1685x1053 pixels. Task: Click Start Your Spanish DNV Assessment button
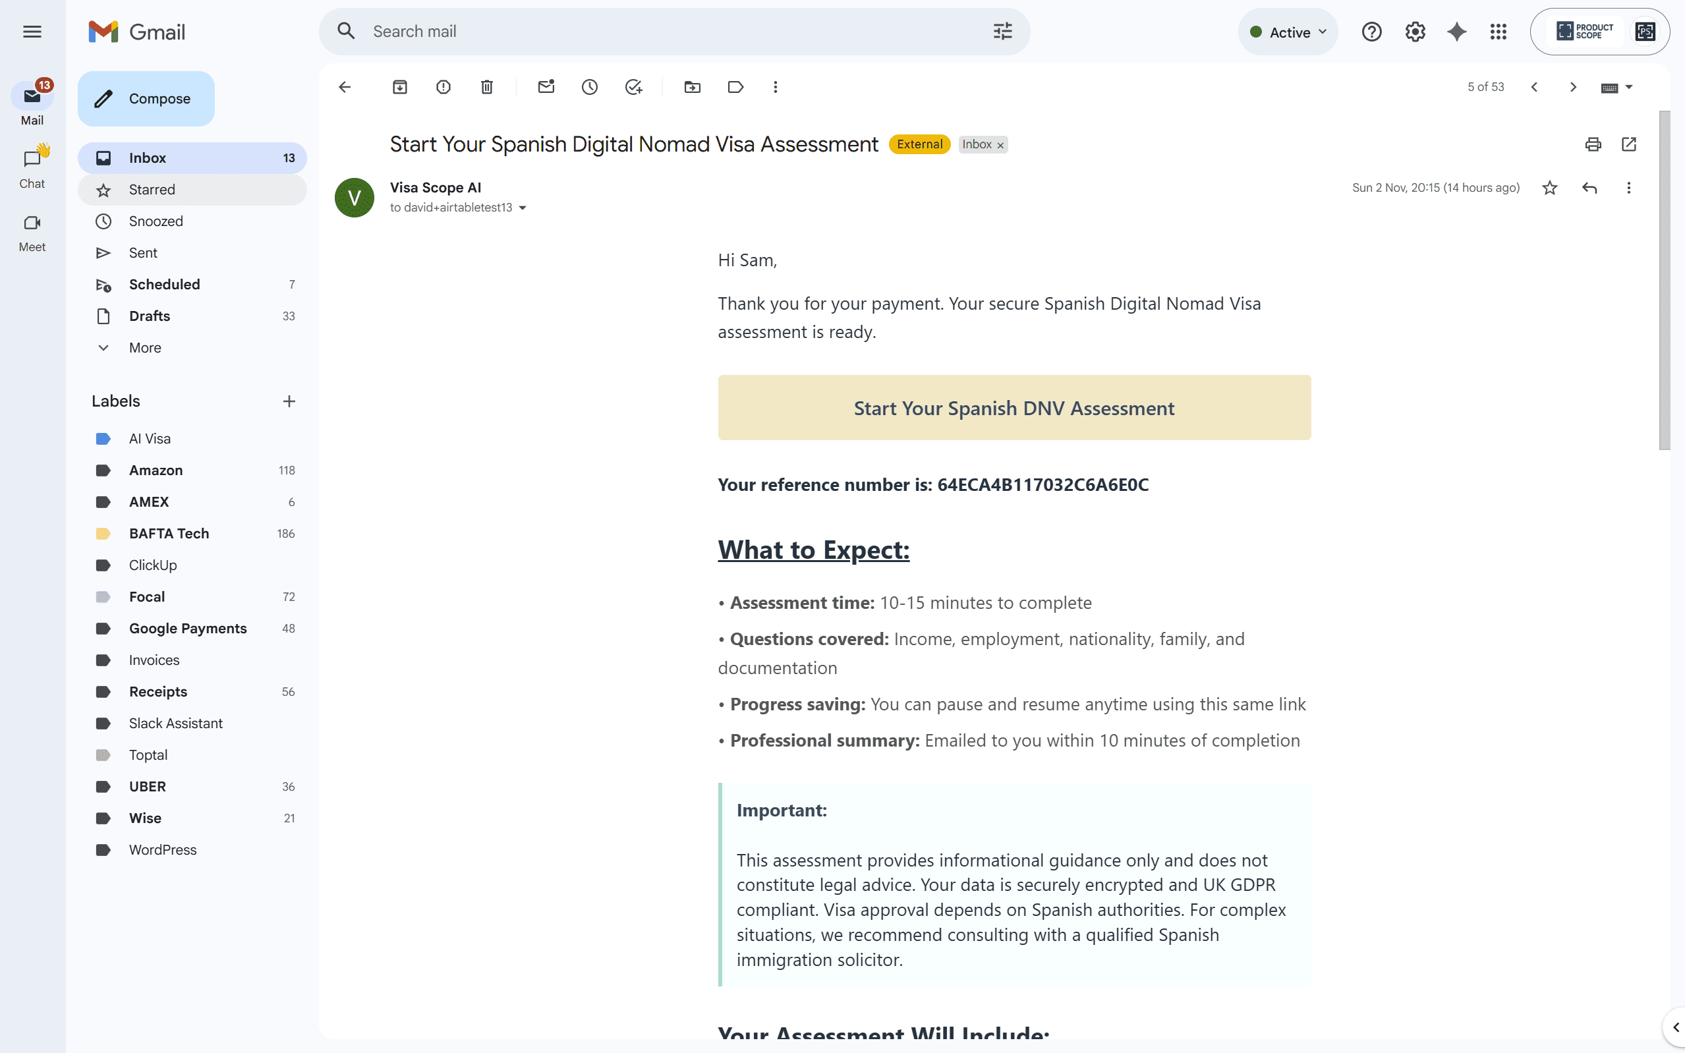point(1014,408)
